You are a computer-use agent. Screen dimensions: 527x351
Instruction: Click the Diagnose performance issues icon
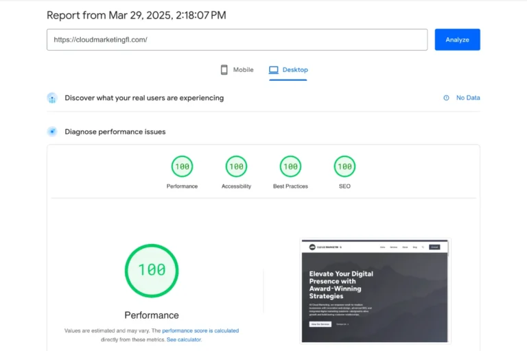(x=52, y=132)
